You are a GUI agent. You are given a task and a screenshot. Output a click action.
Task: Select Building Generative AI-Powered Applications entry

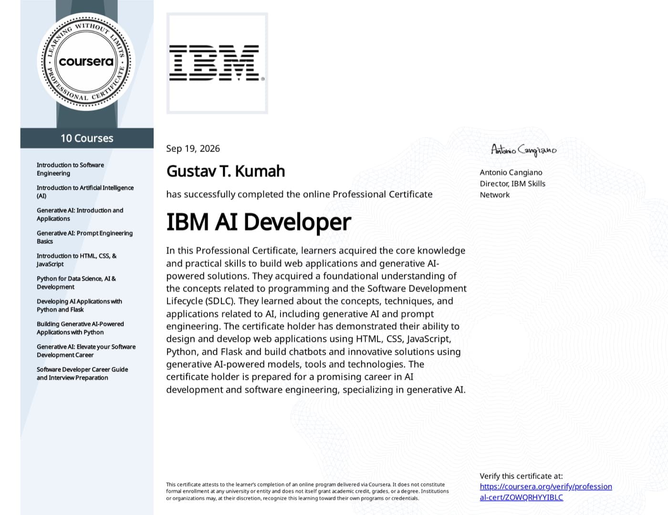coord(80,328)
